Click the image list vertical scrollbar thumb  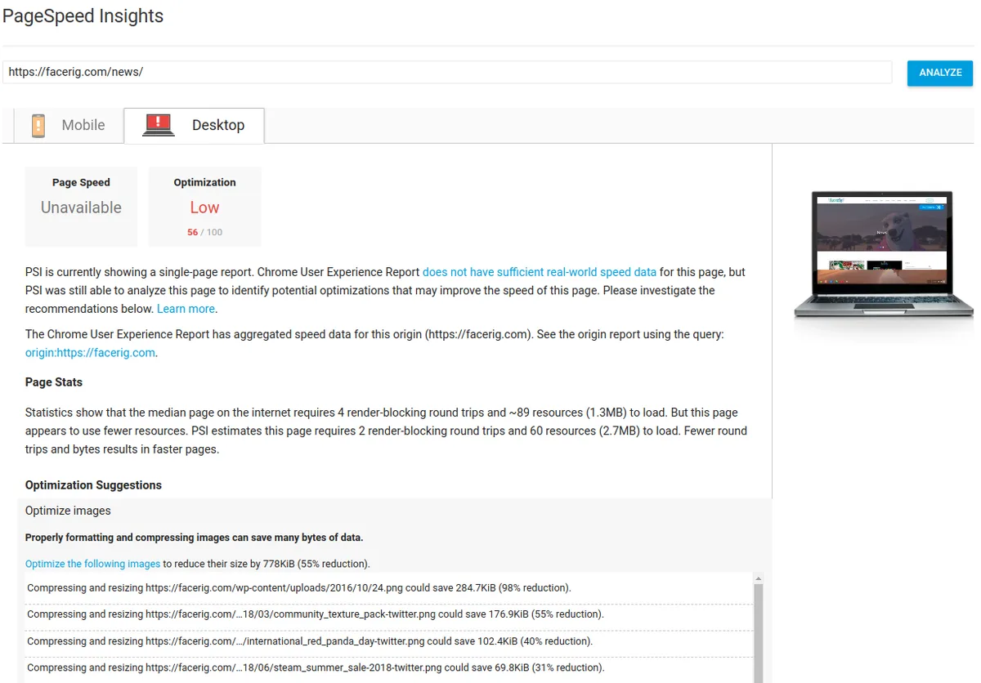click(758, 634)
